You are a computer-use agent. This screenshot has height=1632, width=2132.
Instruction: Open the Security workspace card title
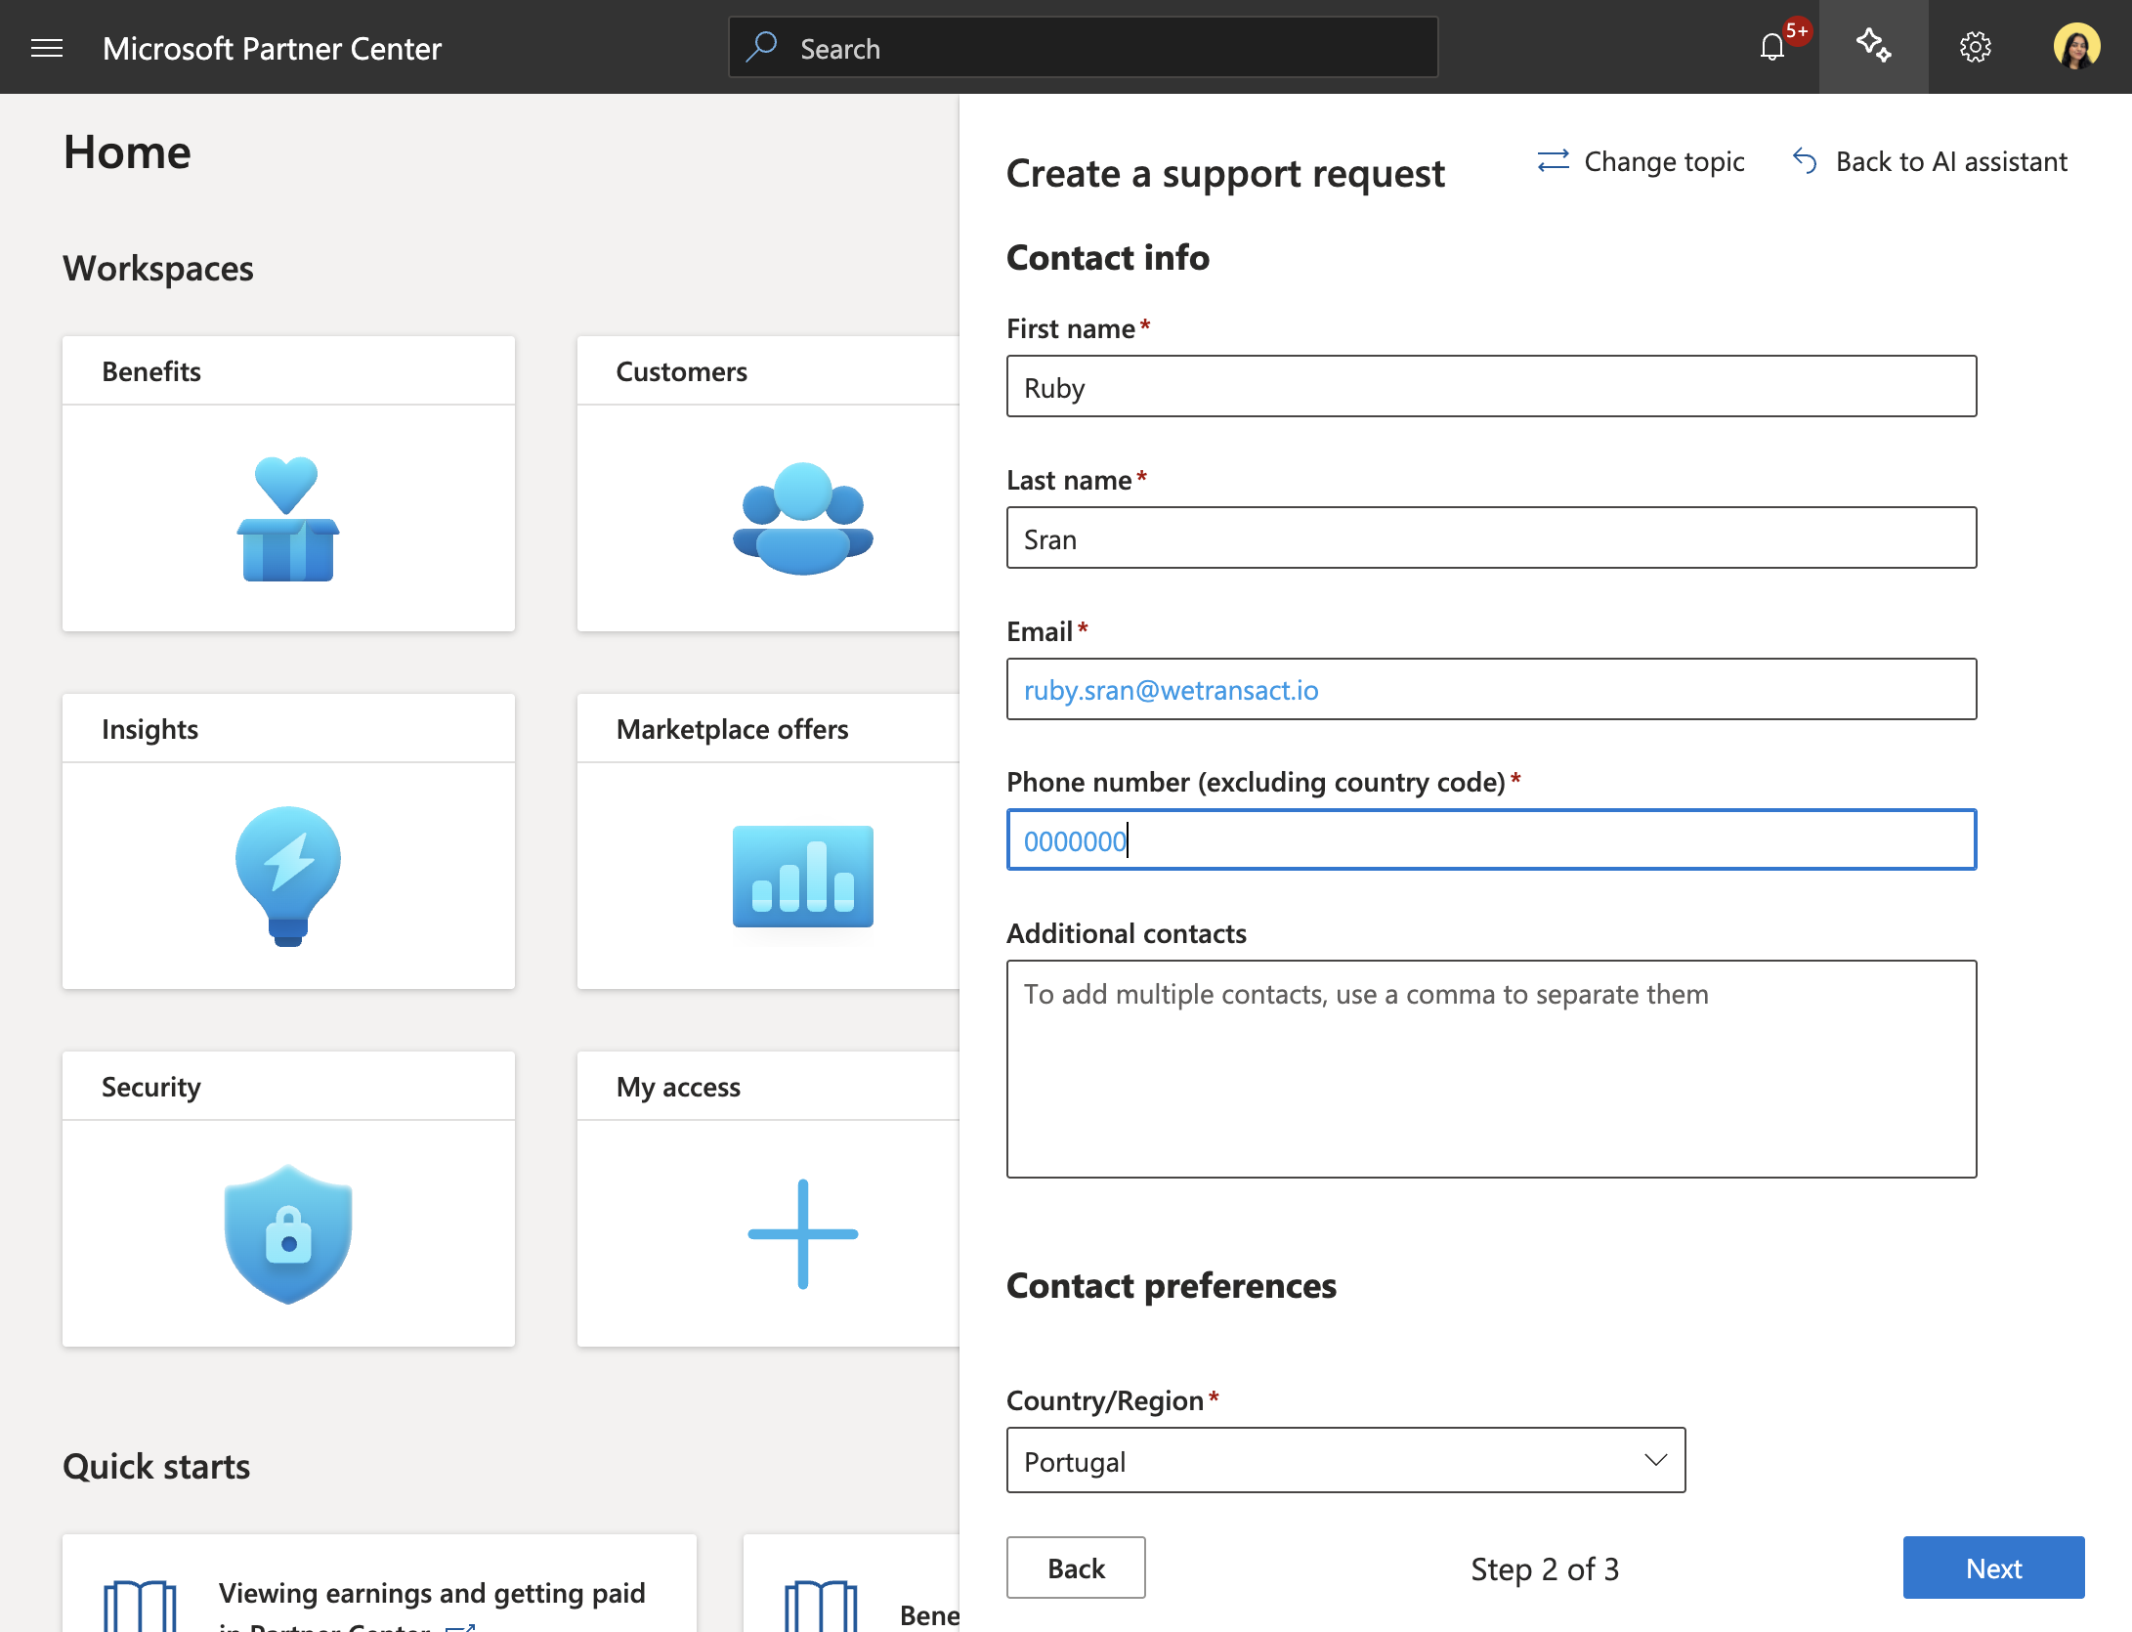point(150,1087)
